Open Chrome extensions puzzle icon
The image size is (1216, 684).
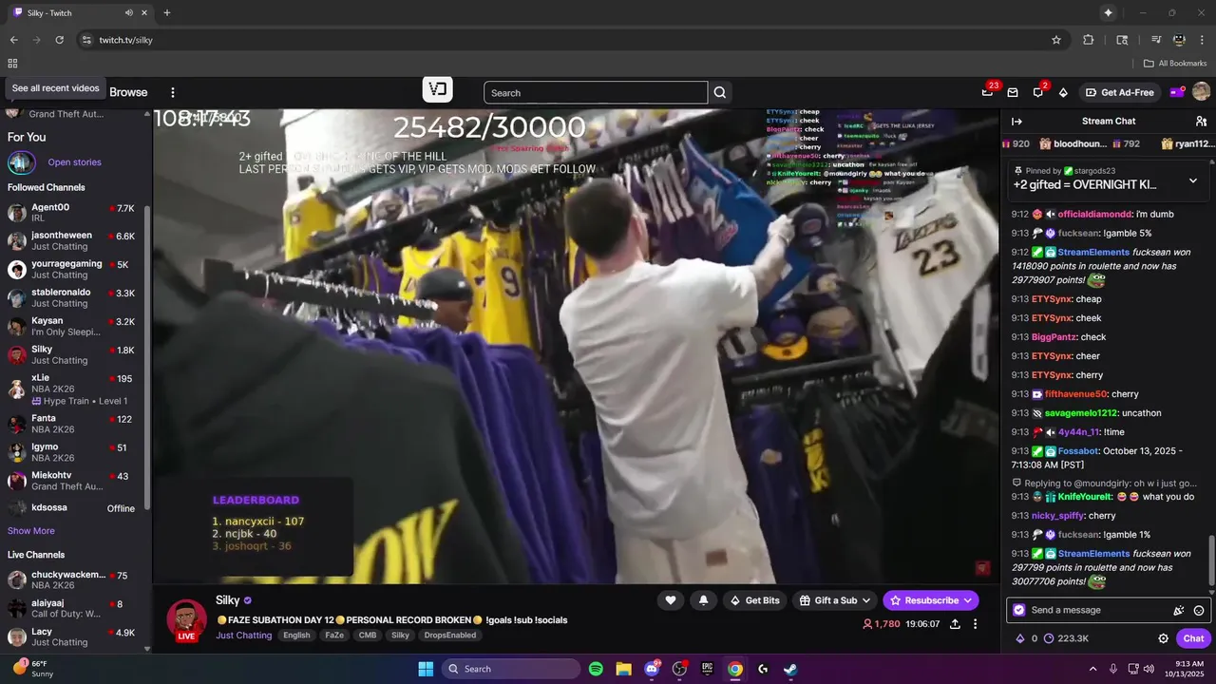[1089, 40]
